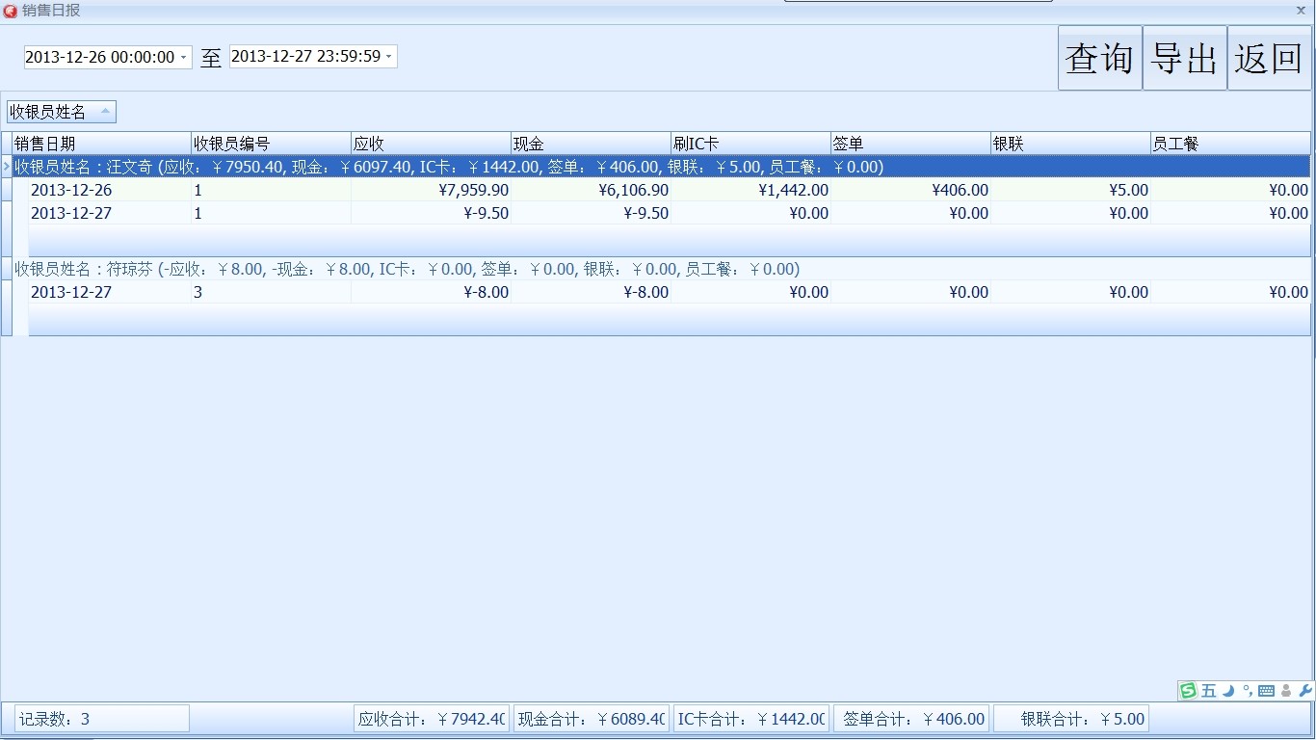Sort by 收银员编号 column header
The image size is (1316, 740).
coord(271,144)
